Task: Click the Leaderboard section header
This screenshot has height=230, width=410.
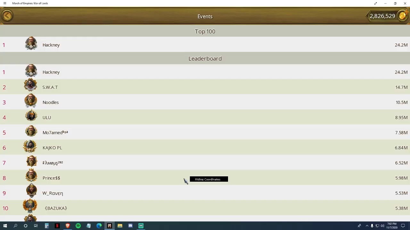Action: 205,58
